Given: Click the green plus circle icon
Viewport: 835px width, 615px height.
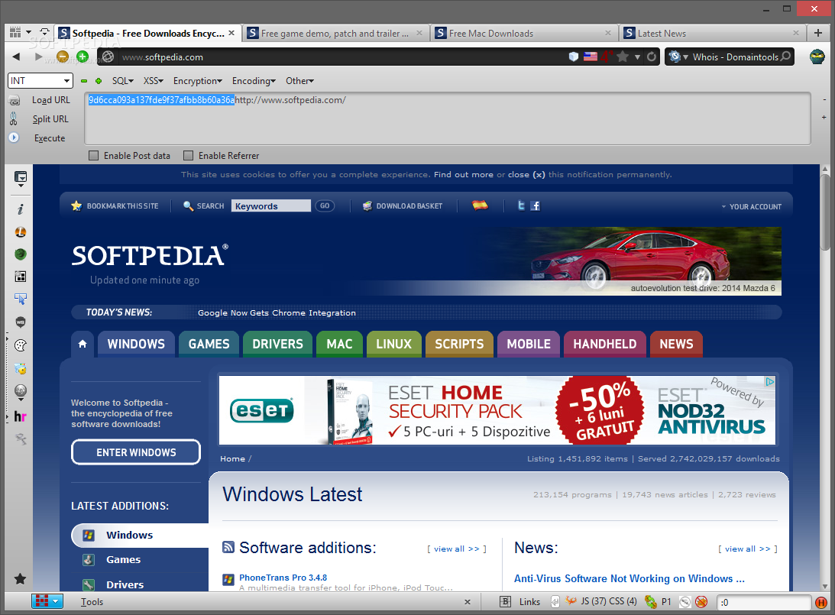Looking at the screenshot, I should coord(82,57).
